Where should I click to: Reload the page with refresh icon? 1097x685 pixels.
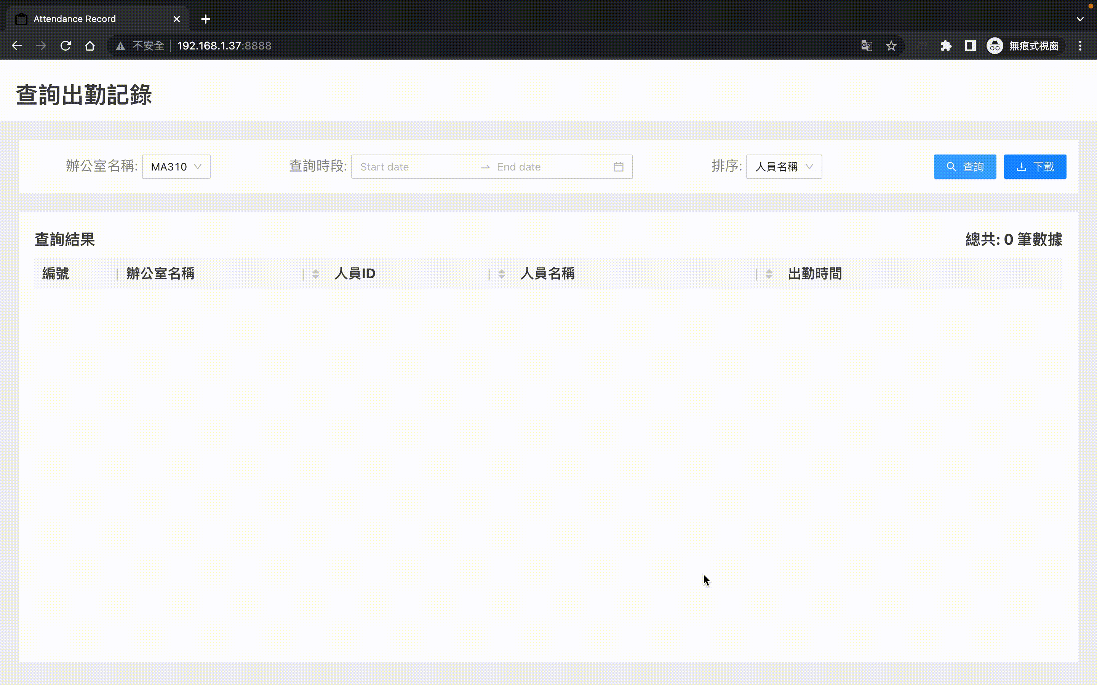[x=66, y=46]
